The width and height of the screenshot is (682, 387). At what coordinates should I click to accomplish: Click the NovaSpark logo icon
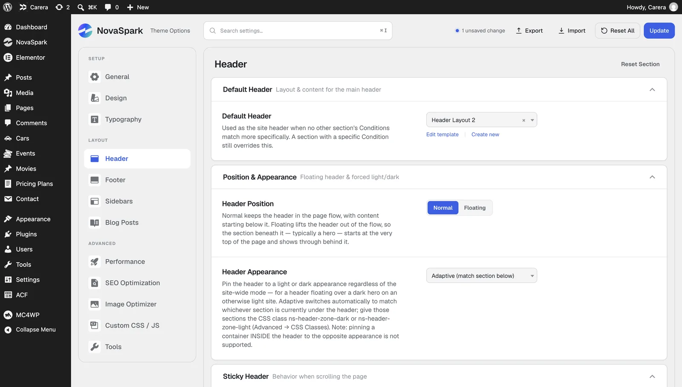click(85, 31)
